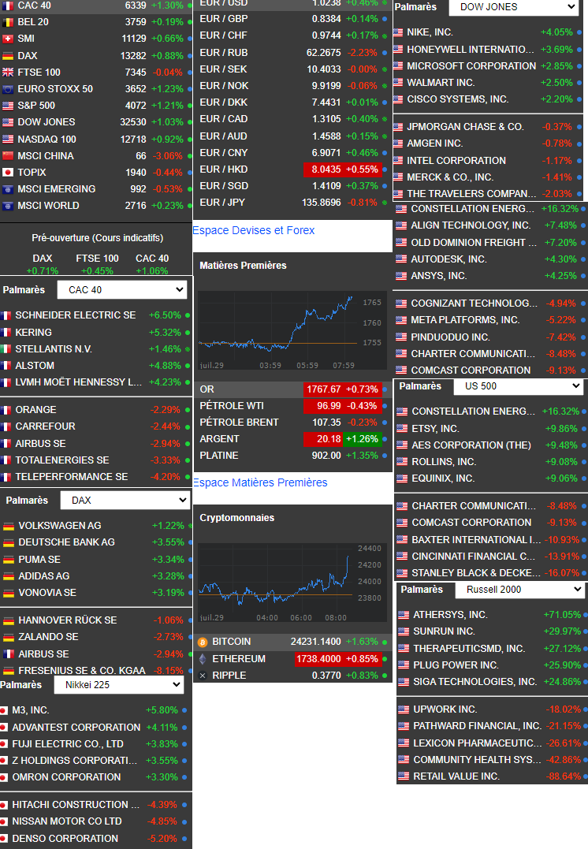Image resolution: width=588 pixels, height=849 pixels.
Task: Open EQUINIX, INC. stock
Action: 492,478
